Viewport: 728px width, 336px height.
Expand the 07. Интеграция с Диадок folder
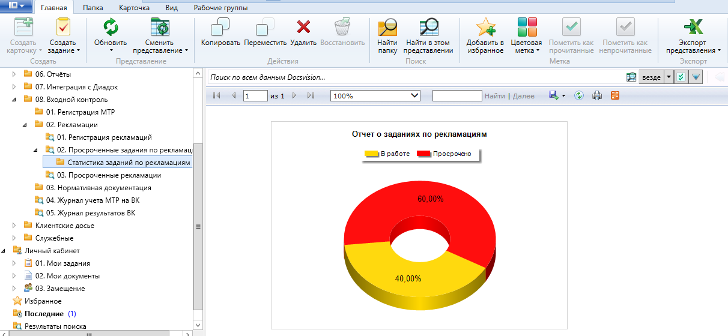coord(14,87)
